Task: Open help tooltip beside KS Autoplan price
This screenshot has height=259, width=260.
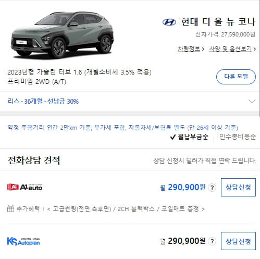Action: (x=212, y=241)
